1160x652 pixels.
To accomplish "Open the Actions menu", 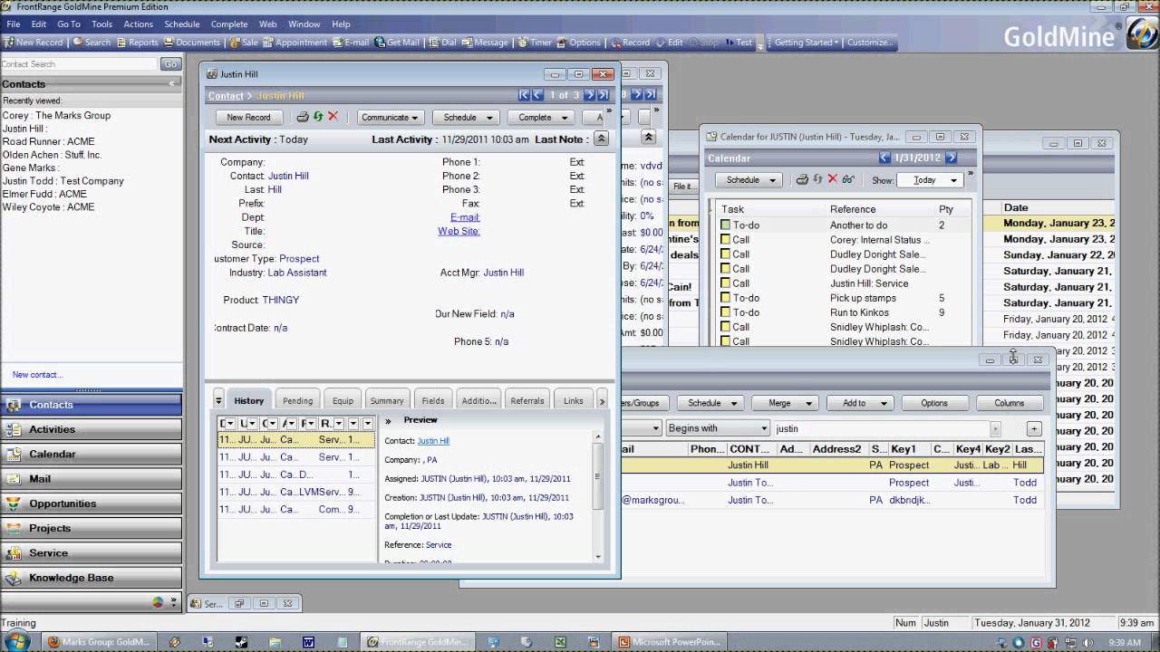I will [x=138, y=24].
